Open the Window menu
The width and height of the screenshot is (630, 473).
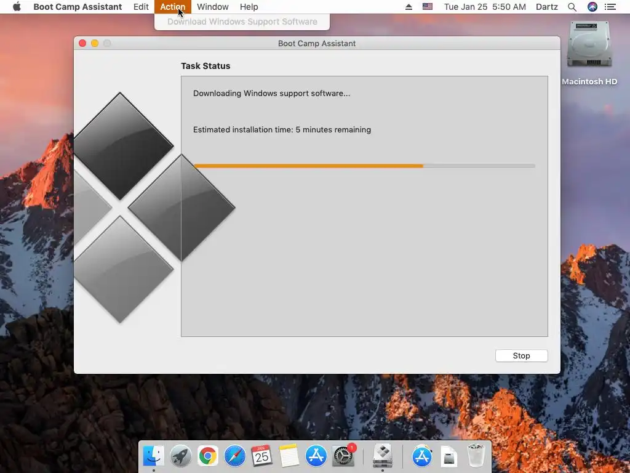(212, 7)
